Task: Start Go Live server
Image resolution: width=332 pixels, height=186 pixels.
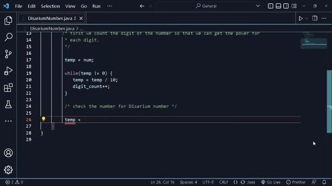Action: 271,182
